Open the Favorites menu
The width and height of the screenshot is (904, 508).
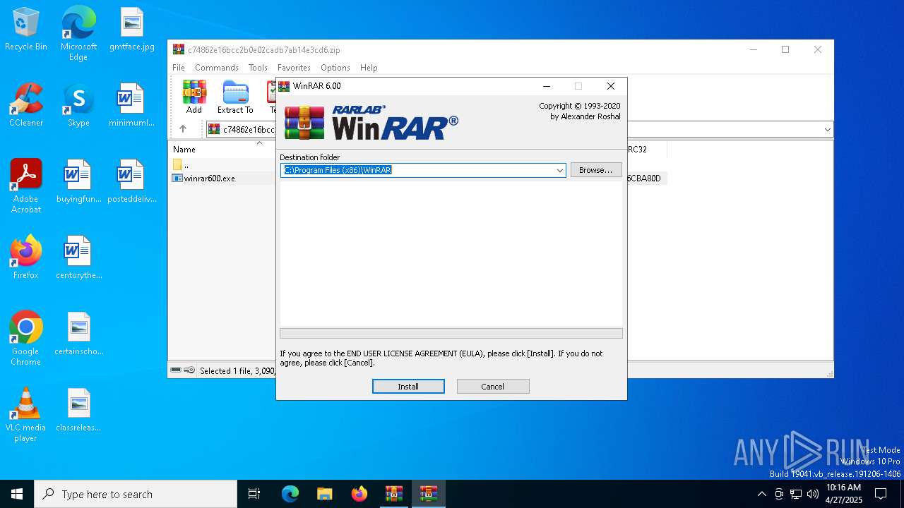coord(294,68)
